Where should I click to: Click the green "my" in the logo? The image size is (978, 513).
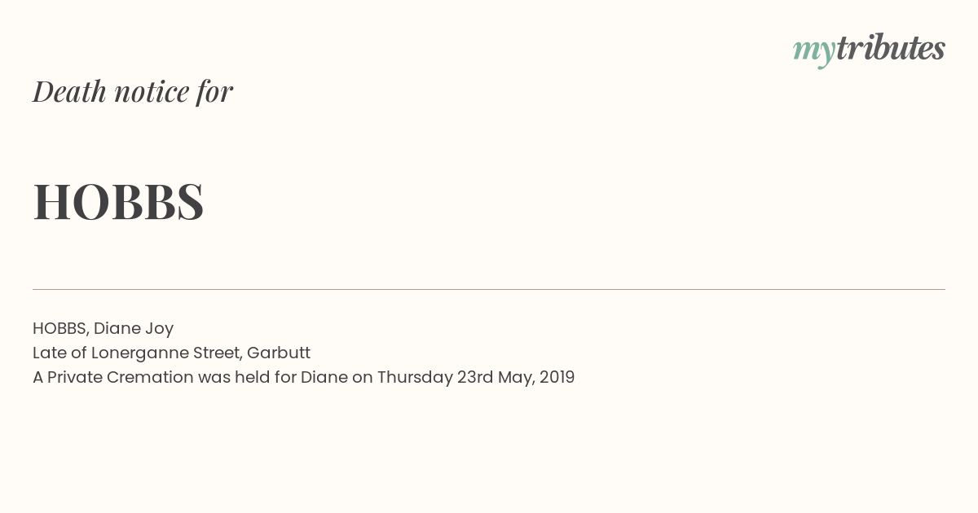point(814,53)
